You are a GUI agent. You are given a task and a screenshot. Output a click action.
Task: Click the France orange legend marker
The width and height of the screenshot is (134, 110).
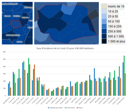point(77,108)
